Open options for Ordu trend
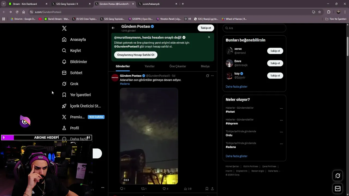349x196 pixels. 281,132
